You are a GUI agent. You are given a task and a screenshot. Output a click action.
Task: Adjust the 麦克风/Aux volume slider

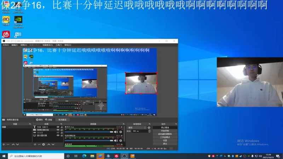[89, 132]
